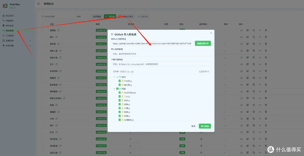This screenshot has height=156, width=304.
Task: Click power icon in 在线之家 row
Action: pyautogui.click(x=242, y=153)
